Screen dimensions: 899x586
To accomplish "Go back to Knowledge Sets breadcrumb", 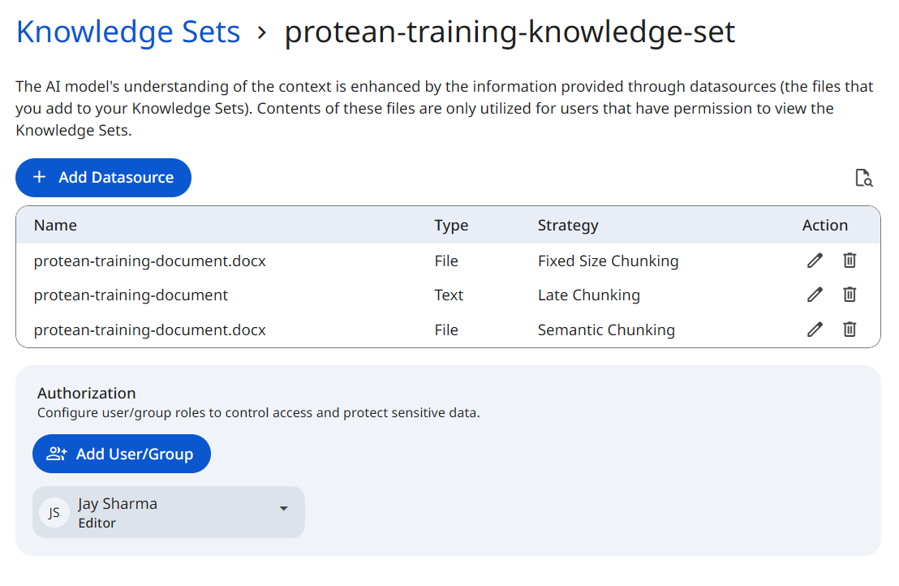I will (x=128, y=32).
